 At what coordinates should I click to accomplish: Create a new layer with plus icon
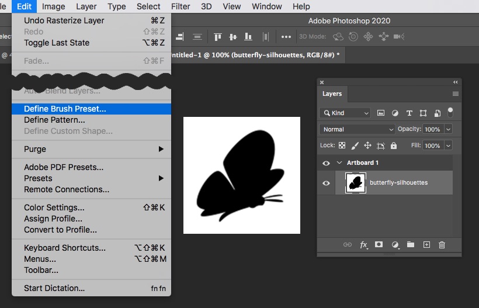click(426, 245)
